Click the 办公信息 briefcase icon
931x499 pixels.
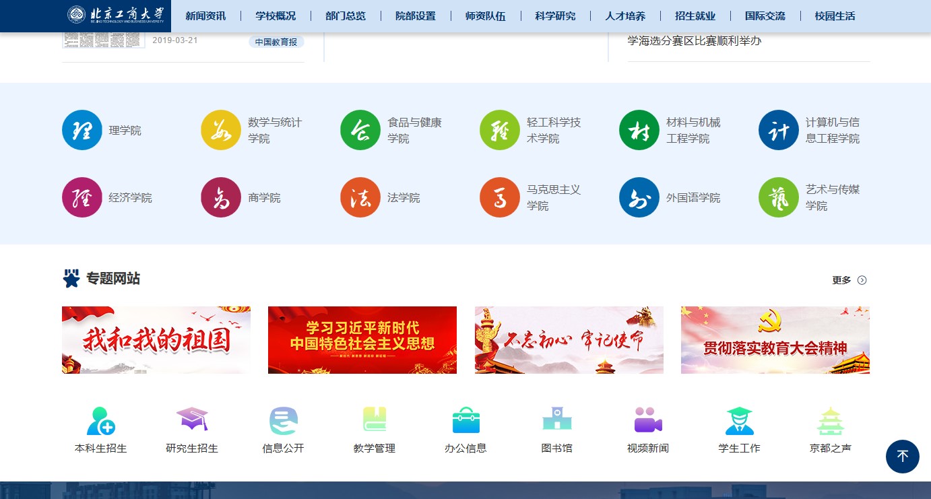coord(465,420)
